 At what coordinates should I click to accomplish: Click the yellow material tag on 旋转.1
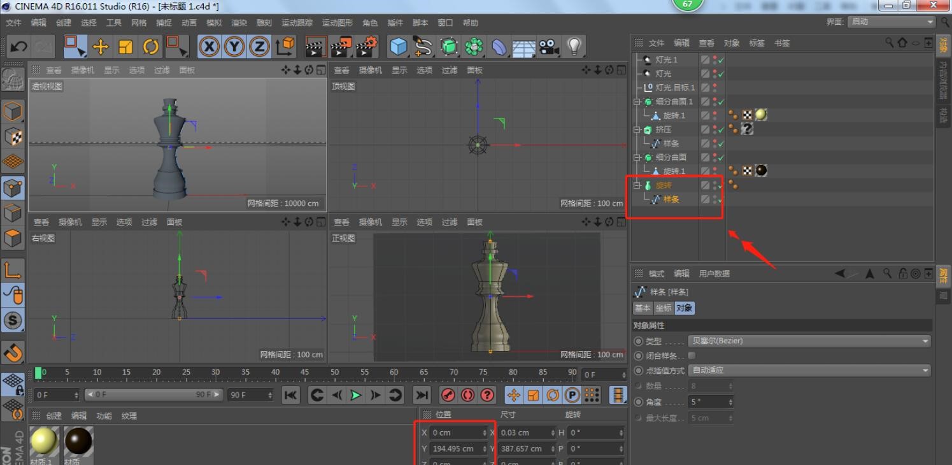pyautogui.click(x=760, y=115)
